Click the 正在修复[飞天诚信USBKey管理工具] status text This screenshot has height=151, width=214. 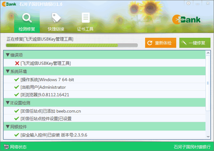click(x=40, y=39)
